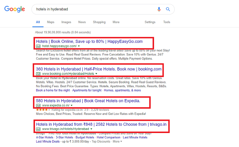Click the www.expedia.co.in URL text
Screen dimensions: 239x147
[56, 105]
